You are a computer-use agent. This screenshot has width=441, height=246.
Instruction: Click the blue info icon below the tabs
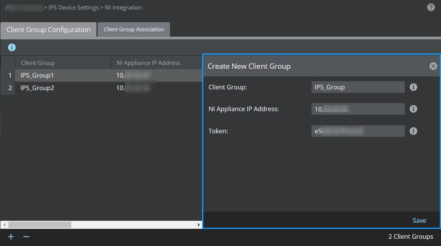(x=12, y=47)
